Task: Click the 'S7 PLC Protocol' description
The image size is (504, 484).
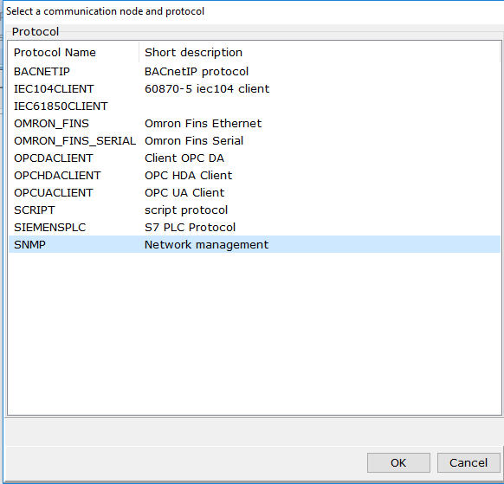Action: tap(190, 228)
